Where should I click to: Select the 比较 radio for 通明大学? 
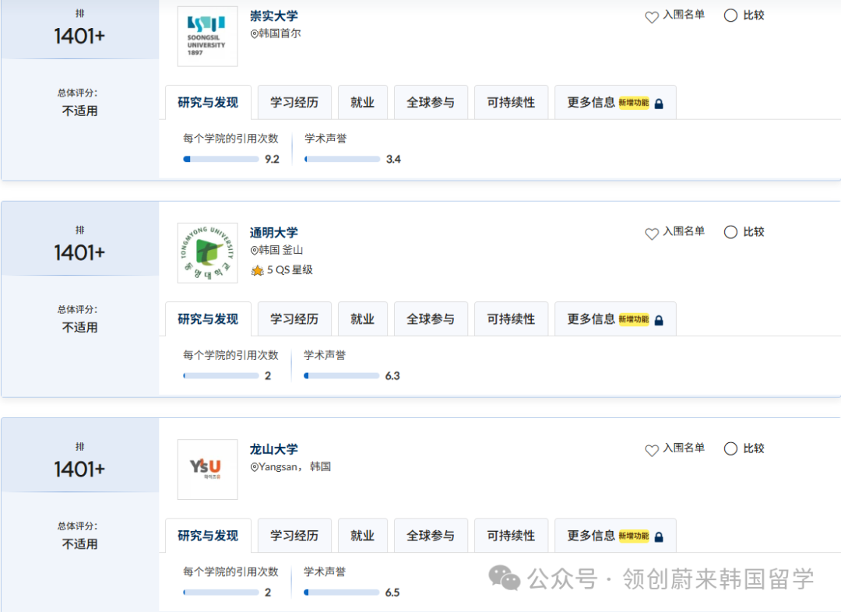coord(730,232)
